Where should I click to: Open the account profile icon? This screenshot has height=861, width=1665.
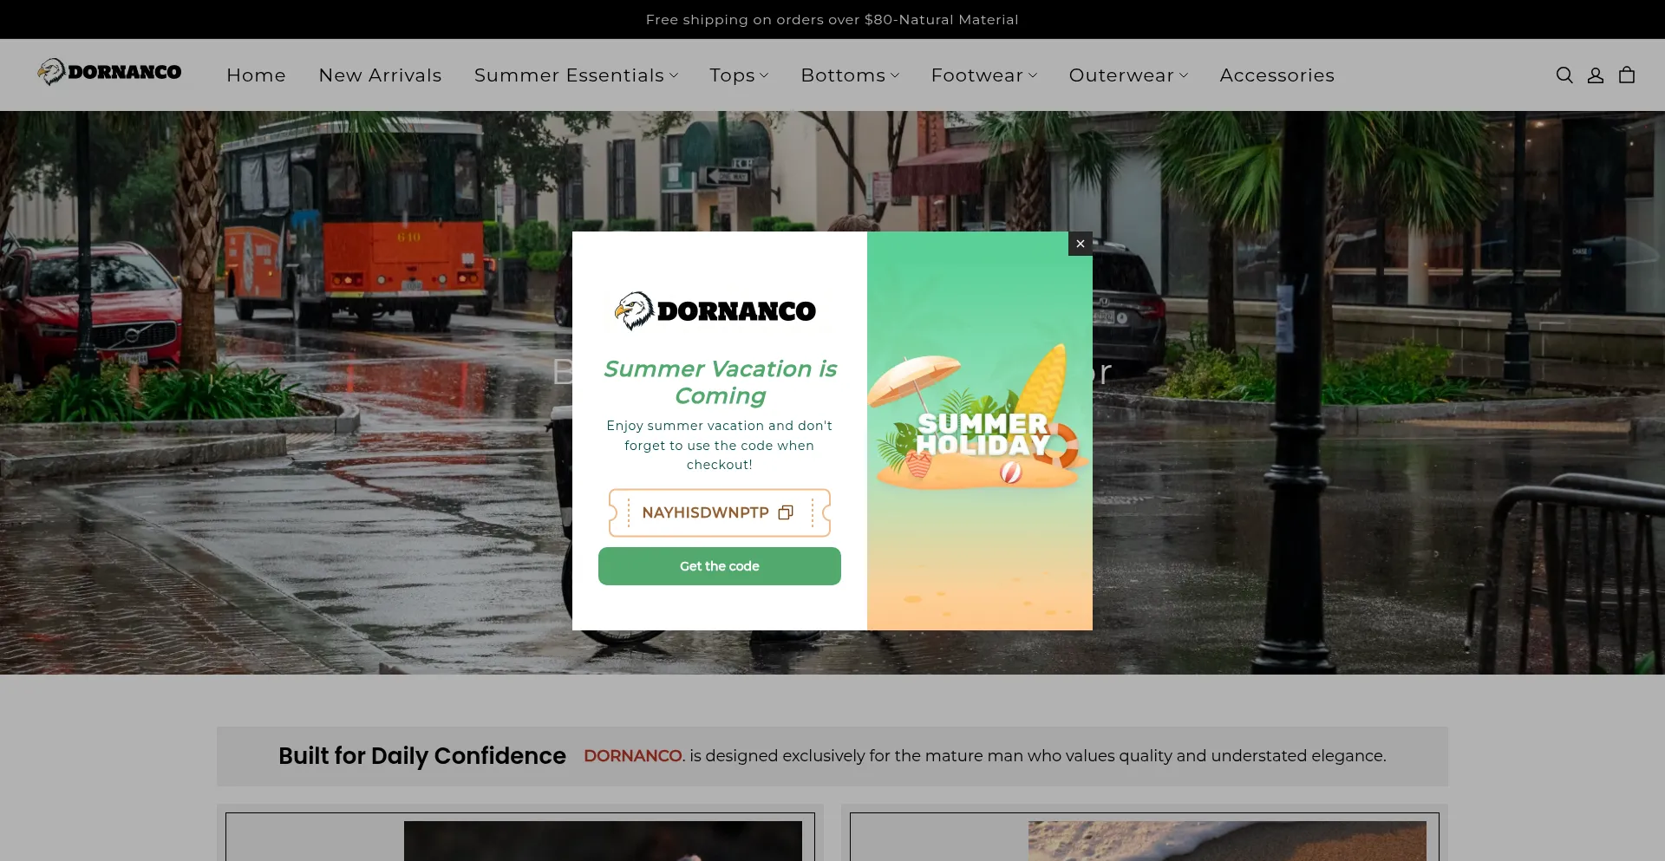(1596, 75)
